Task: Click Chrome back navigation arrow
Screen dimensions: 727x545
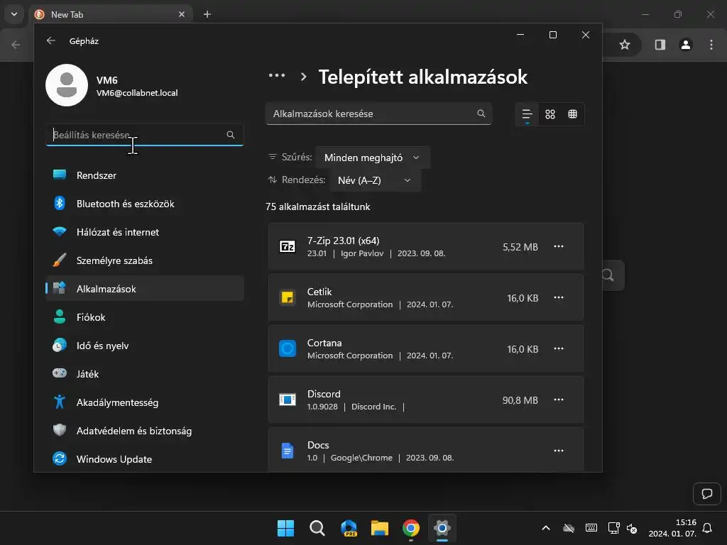Action: pos(16,45)
